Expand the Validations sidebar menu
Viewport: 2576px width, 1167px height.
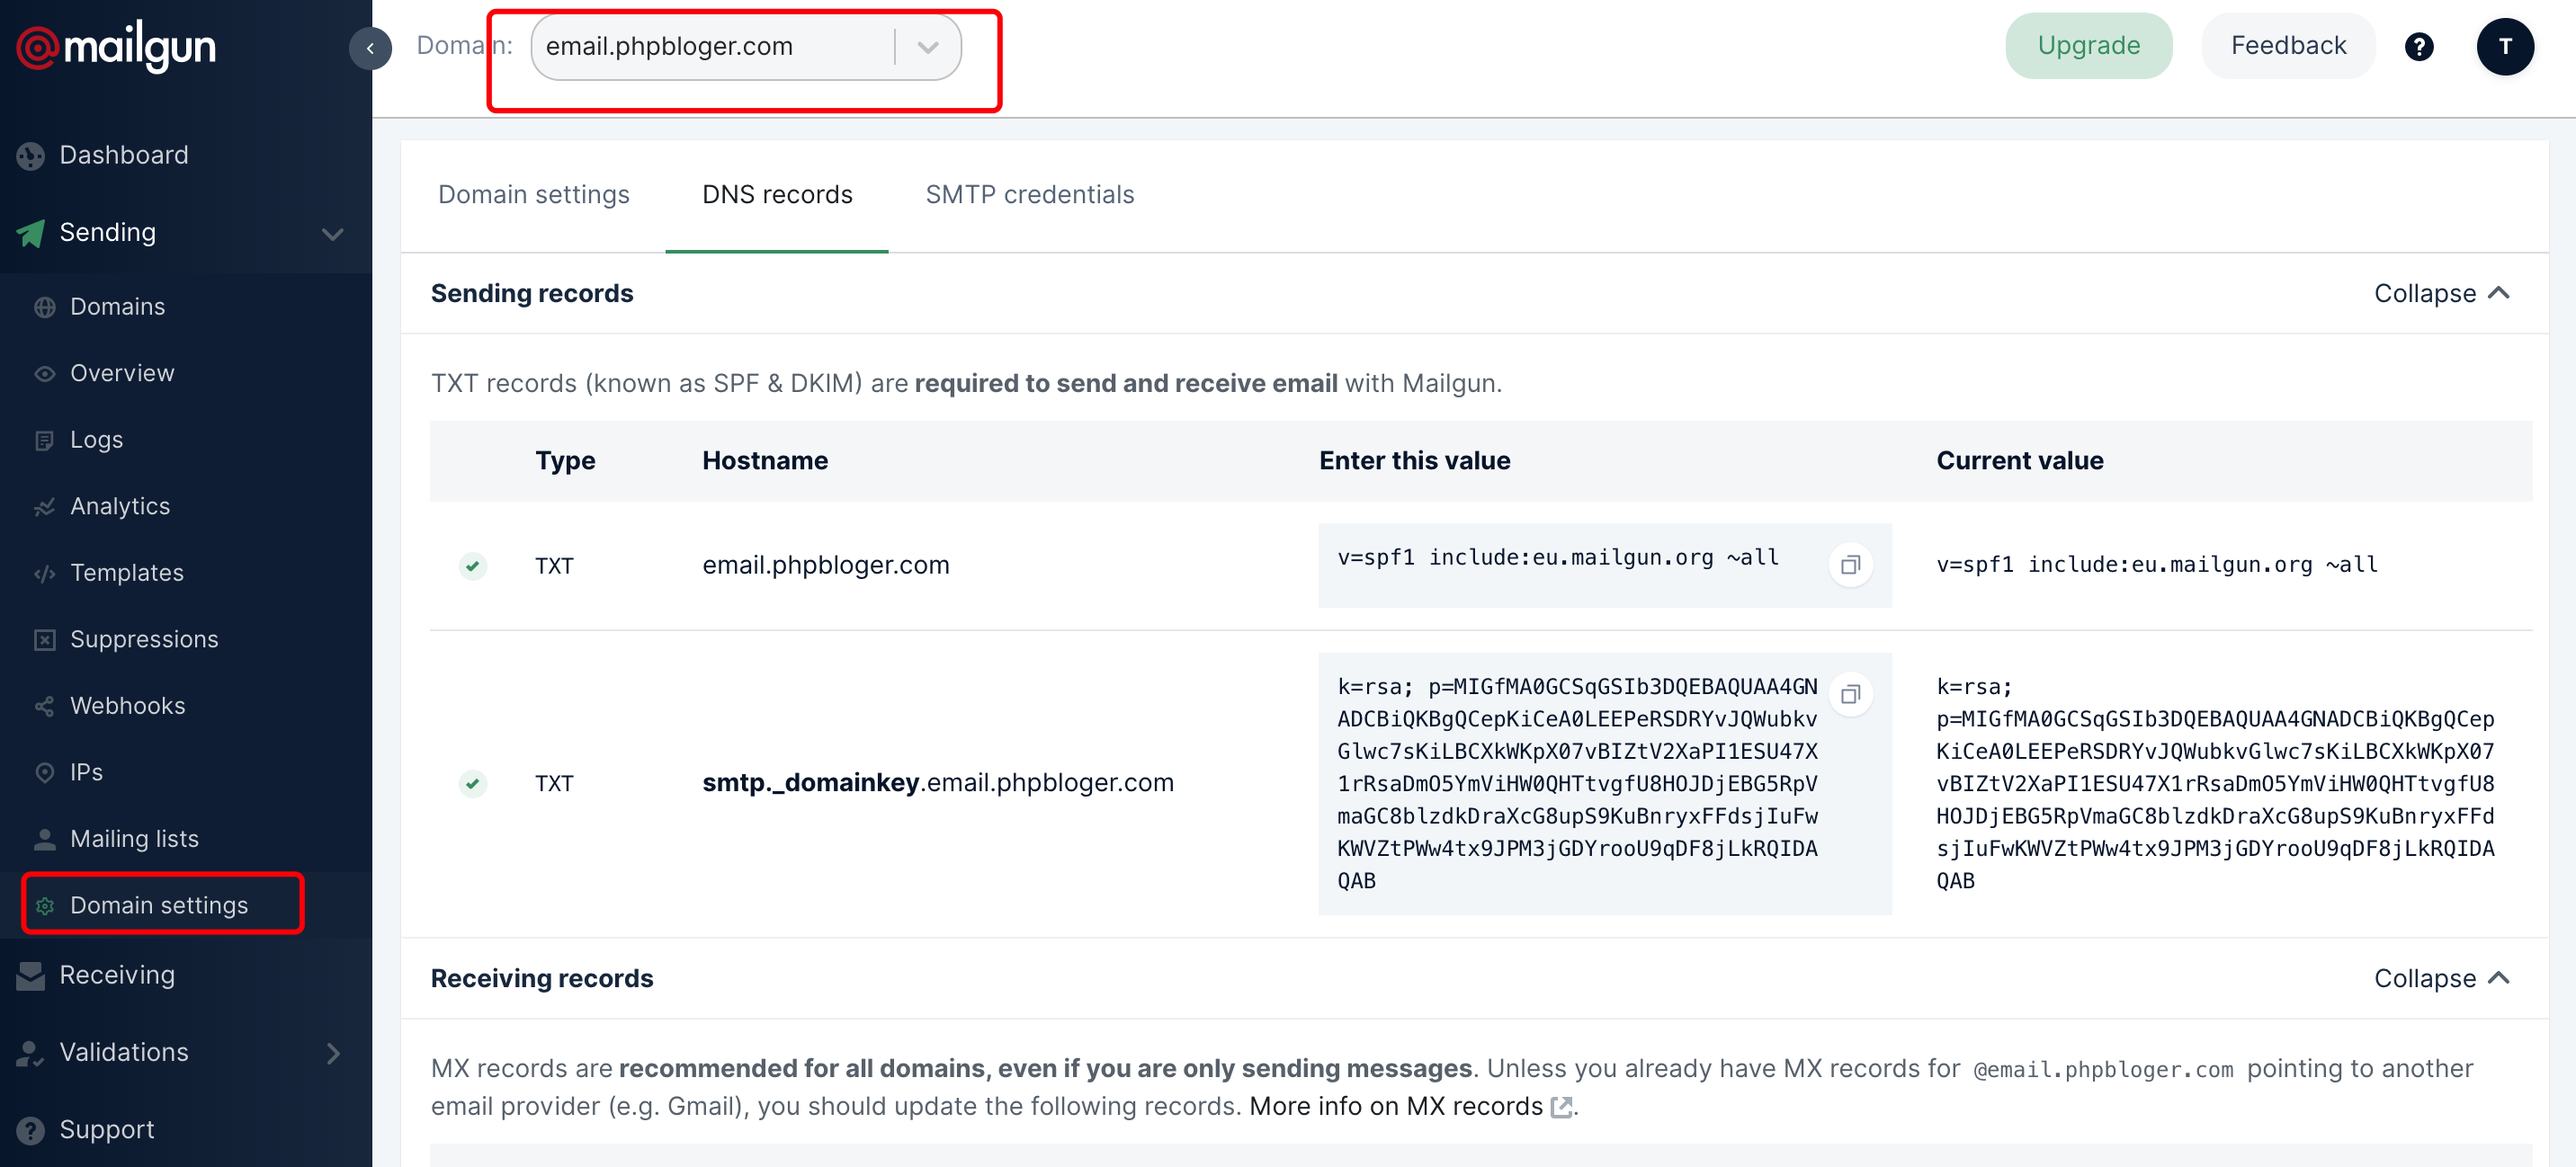pos(332,1053)
